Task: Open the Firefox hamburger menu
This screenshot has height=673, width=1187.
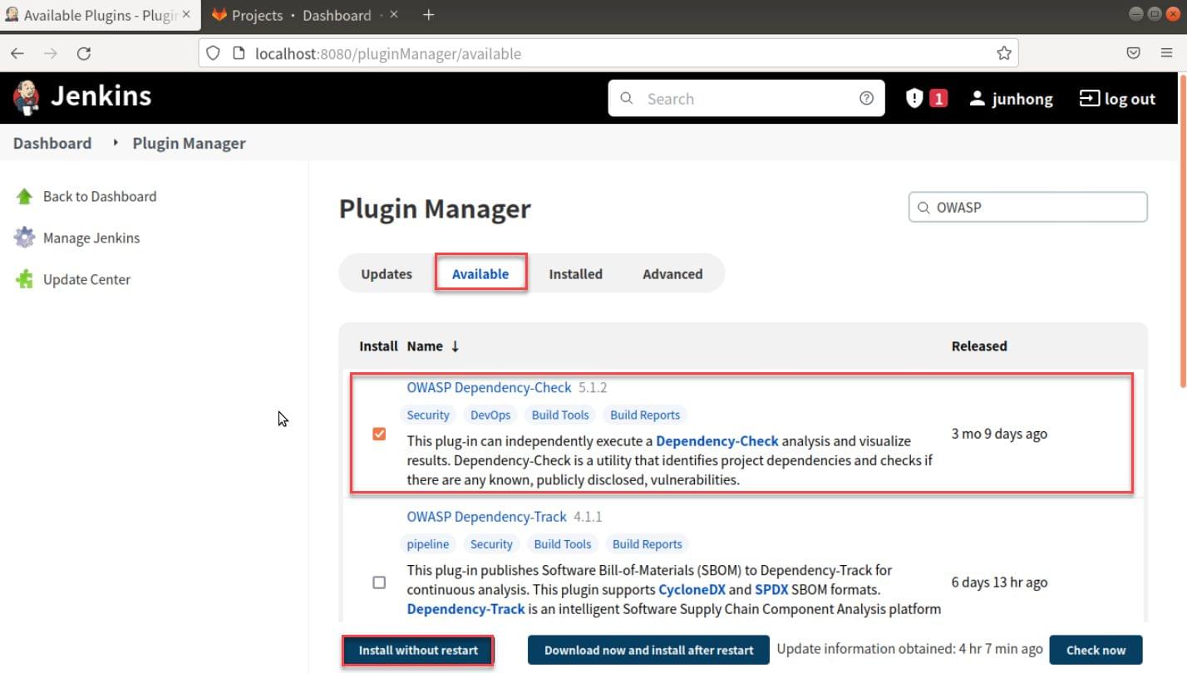Action: tap(1166, 53)
